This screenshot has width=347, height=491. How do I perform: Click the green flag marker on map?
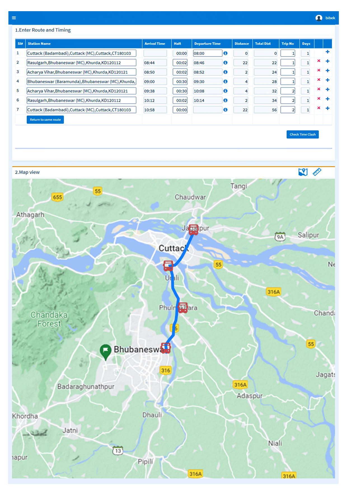105,350
